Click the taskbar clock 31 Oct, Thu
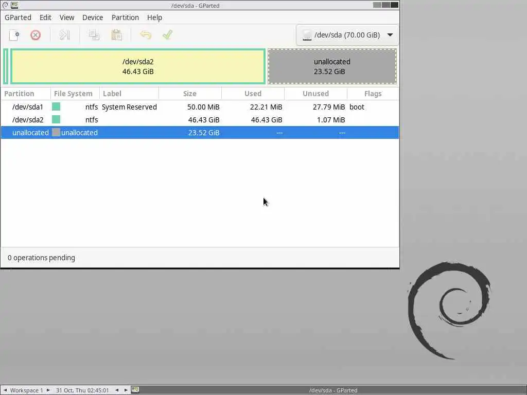The width and height of the screenshot is (527, 395). pyautogui.click(x=82, y=390)
